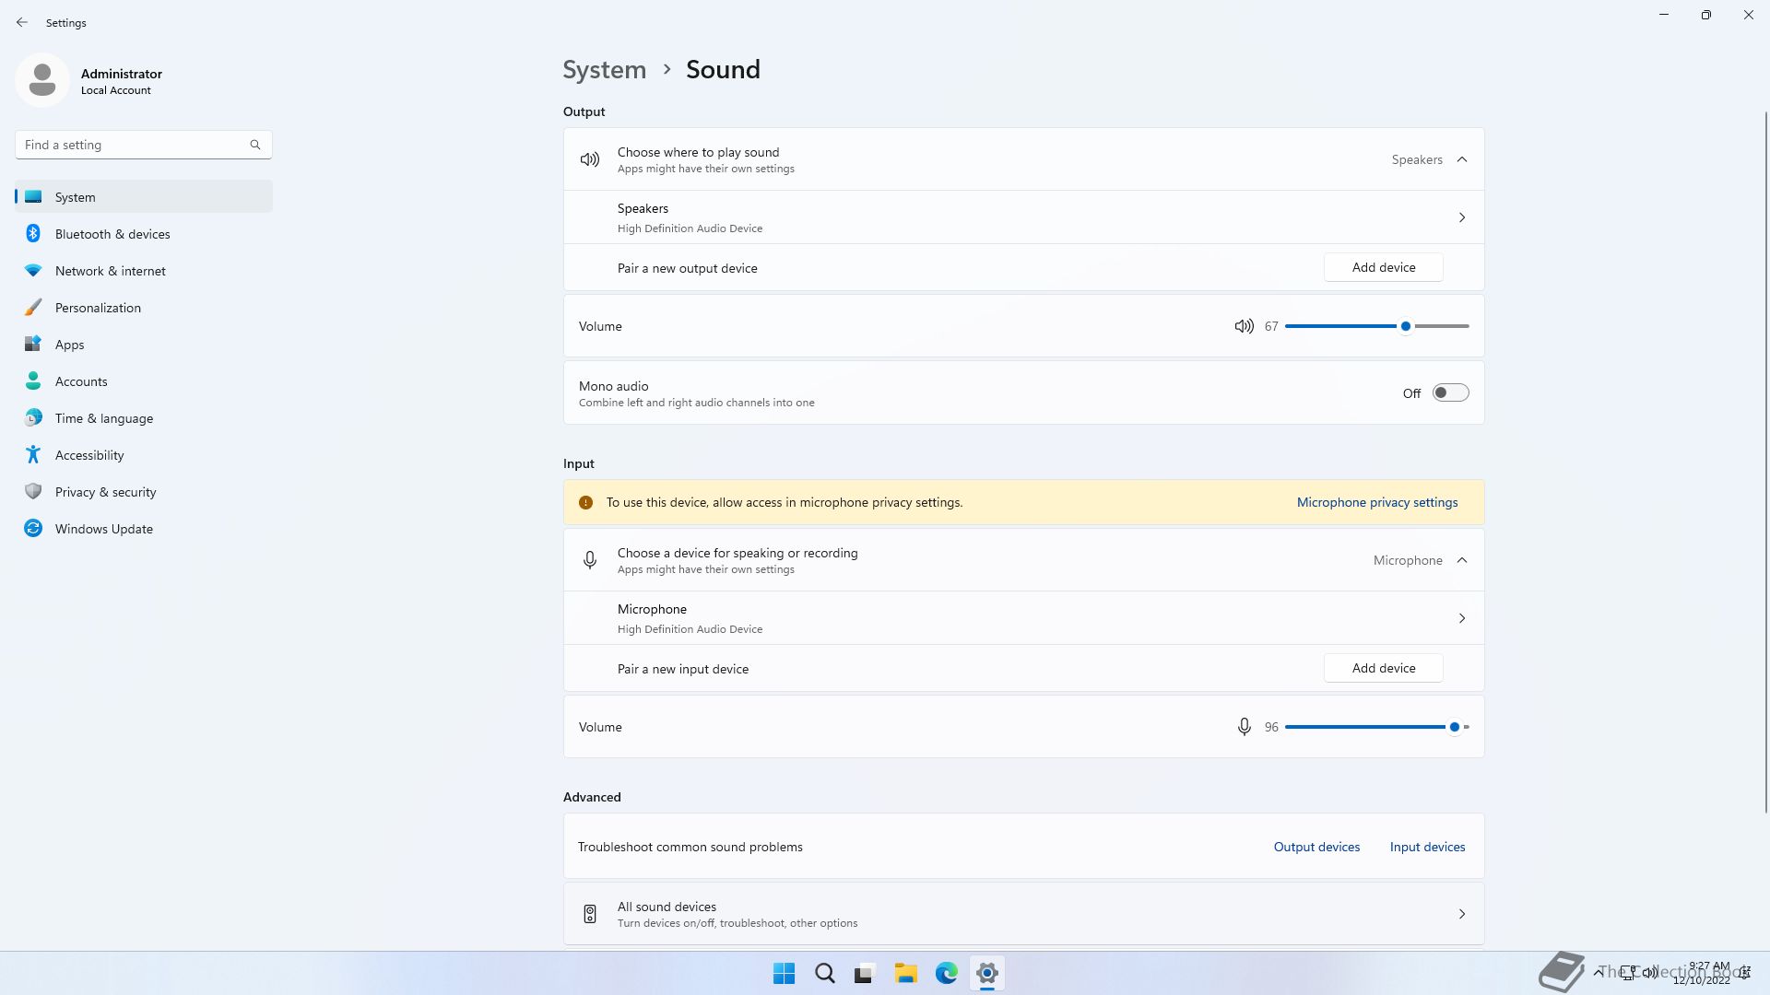This screenshot has height=995, width=1770.
Task: Open File Explorer from the taskbar
Action: tap(905, 973)
